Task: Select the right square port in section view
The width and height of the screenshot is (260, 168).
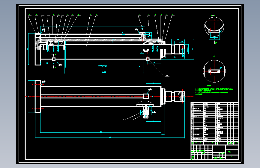Action: coord(148,59)
